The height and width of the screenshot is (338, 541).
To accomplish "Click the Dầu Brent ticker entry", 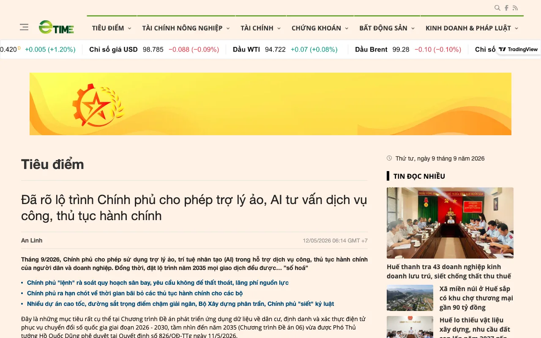I will (x=408, y=49).
